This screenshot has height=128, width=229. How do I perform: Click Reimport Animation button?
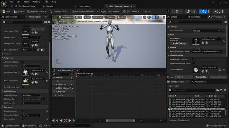click(83, 11)
